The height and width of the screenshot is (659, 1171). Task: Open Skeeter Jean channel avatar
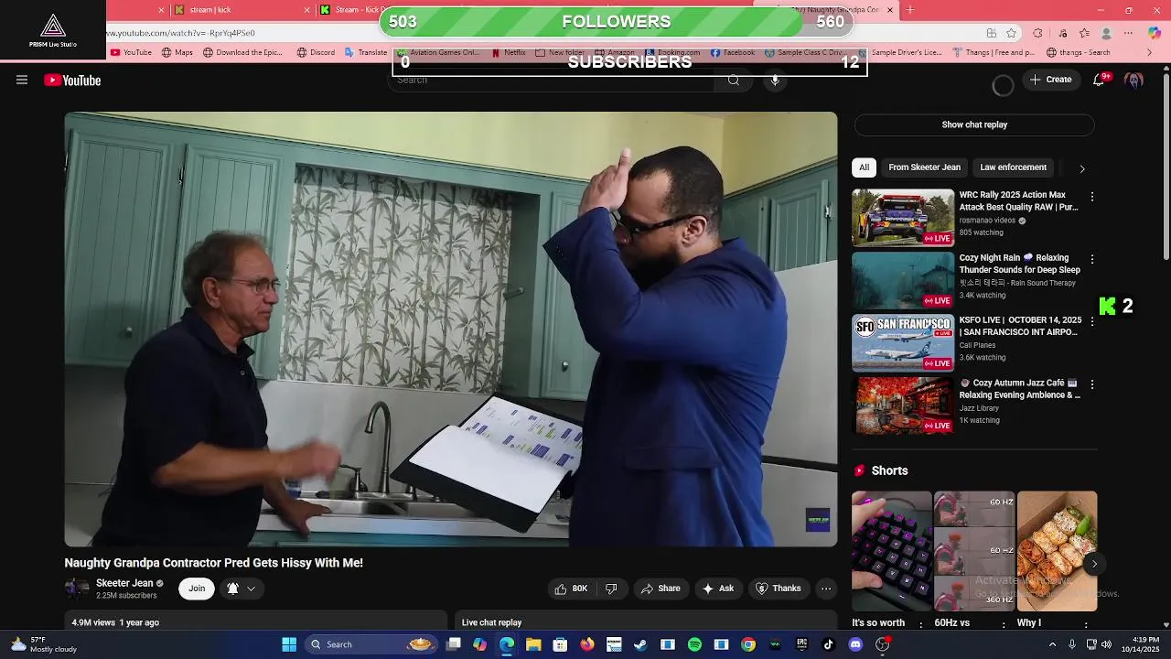[77, 589]
